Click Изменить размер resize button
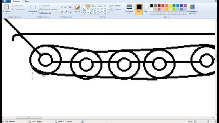The height and width of the screenshot is (123, 219). point(48,9)
